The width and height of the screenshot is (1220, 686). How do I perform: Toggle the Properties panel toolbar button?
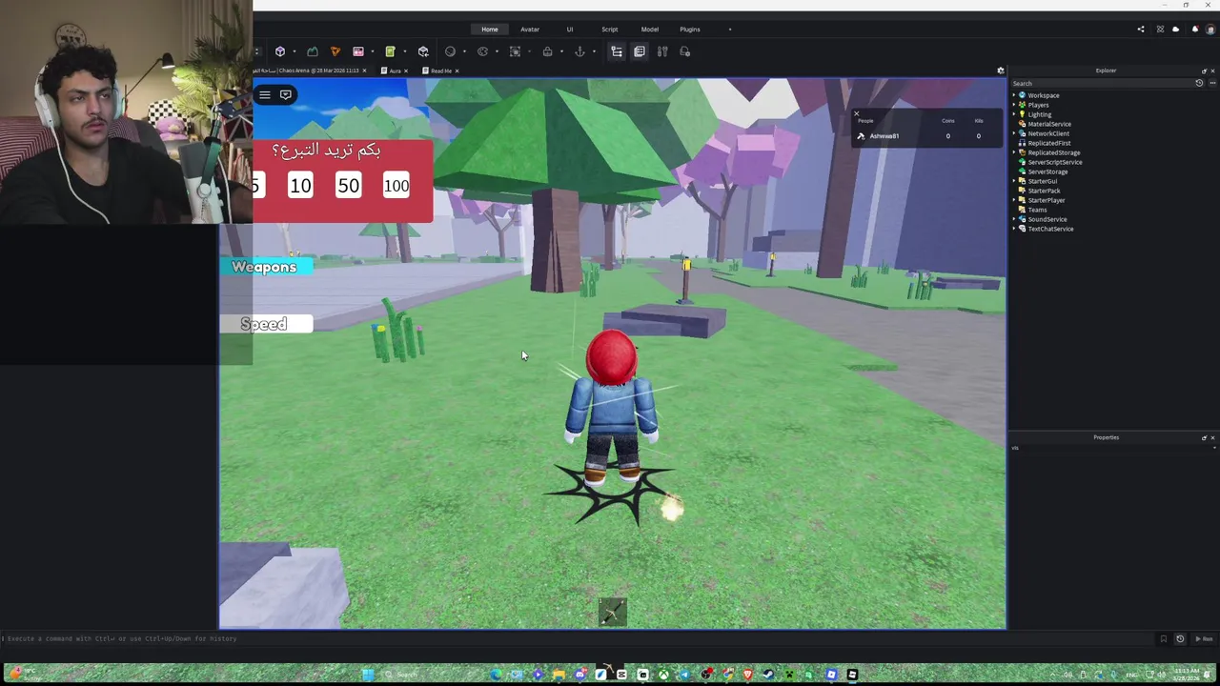pyautogui.click(x=640, y=51)
